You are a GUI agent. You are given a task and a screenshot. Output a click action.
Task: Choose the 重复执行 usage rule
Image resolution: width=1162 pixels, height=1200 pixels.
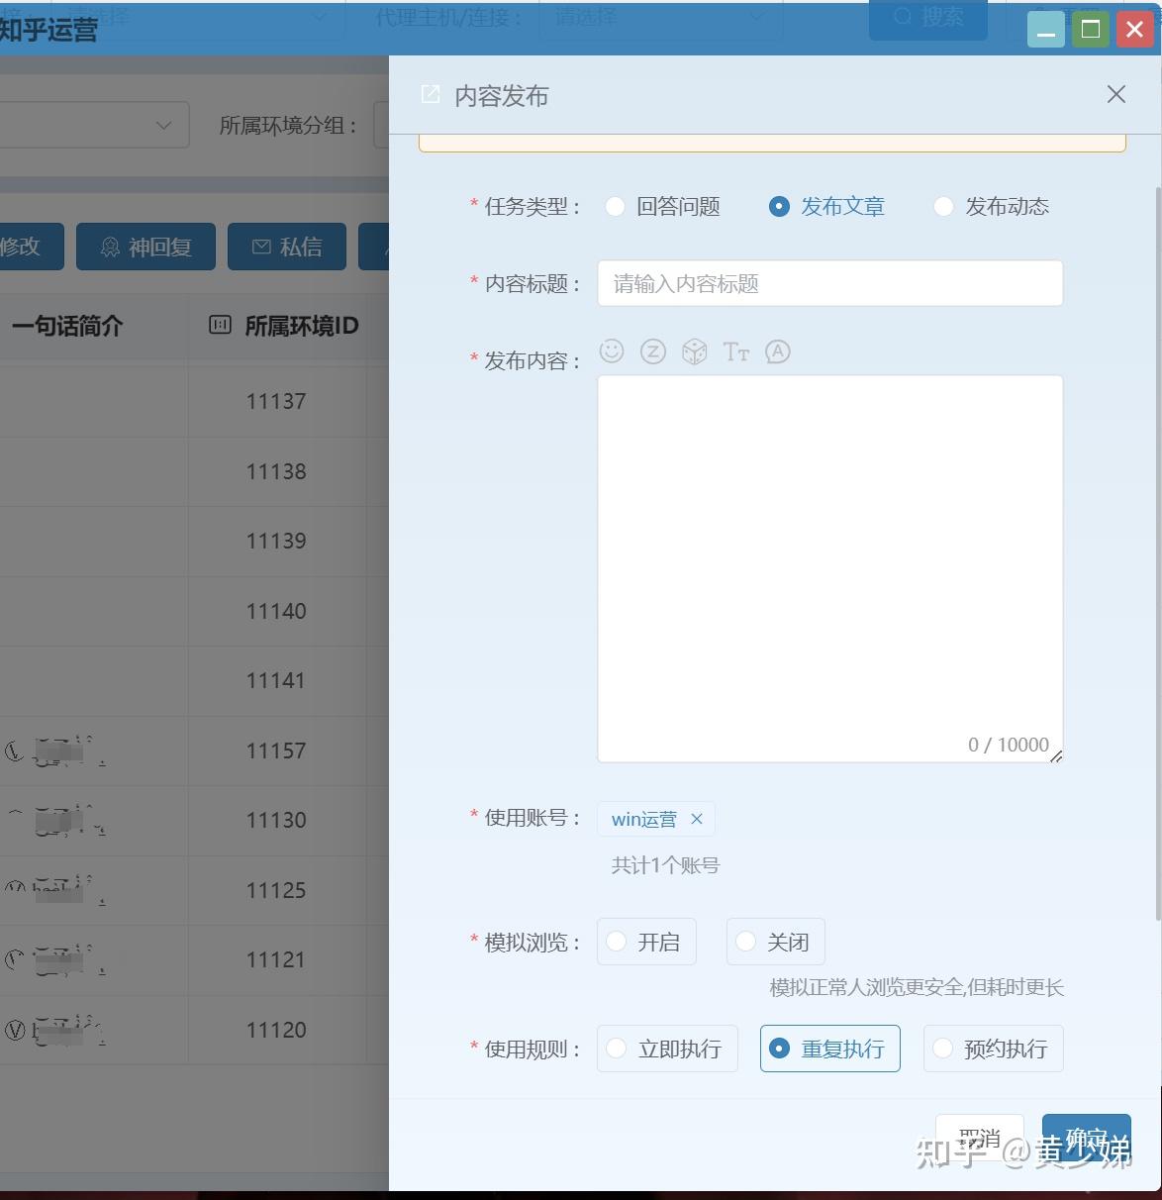tap(830, 1049)
